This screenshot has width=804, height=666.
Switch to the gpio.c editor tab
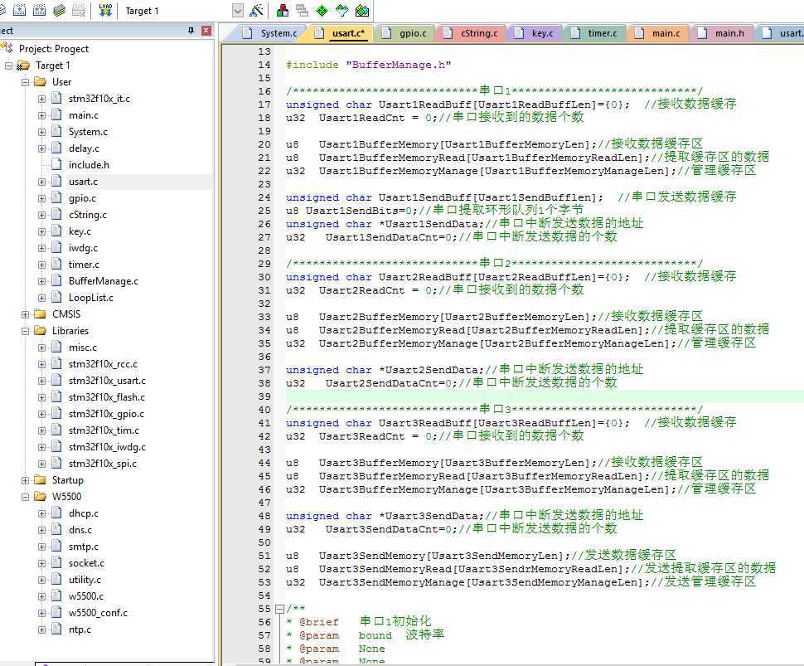(405, 33)
